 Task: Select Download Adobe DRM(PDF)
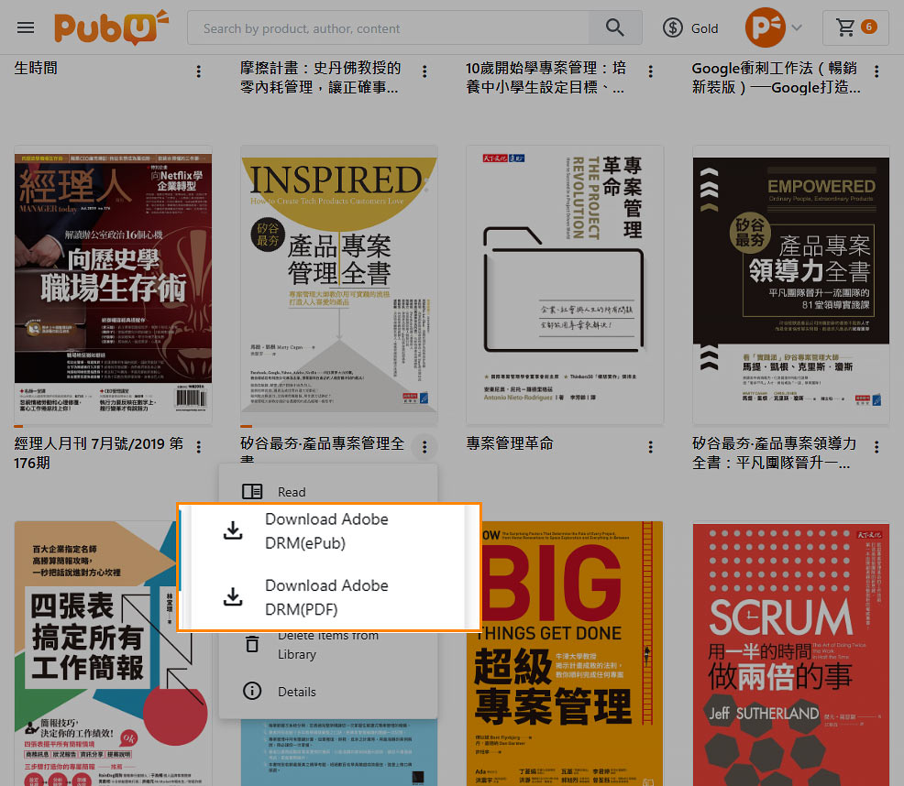(x=327, y=597)
